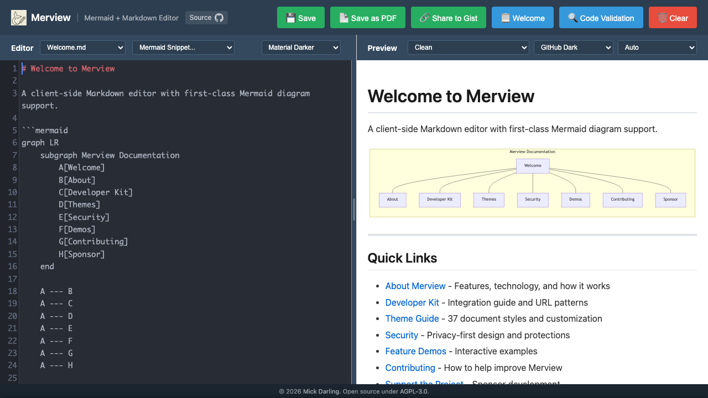
Task: Click the editor/preview splitter handle
Action: [x=354, y=210]
